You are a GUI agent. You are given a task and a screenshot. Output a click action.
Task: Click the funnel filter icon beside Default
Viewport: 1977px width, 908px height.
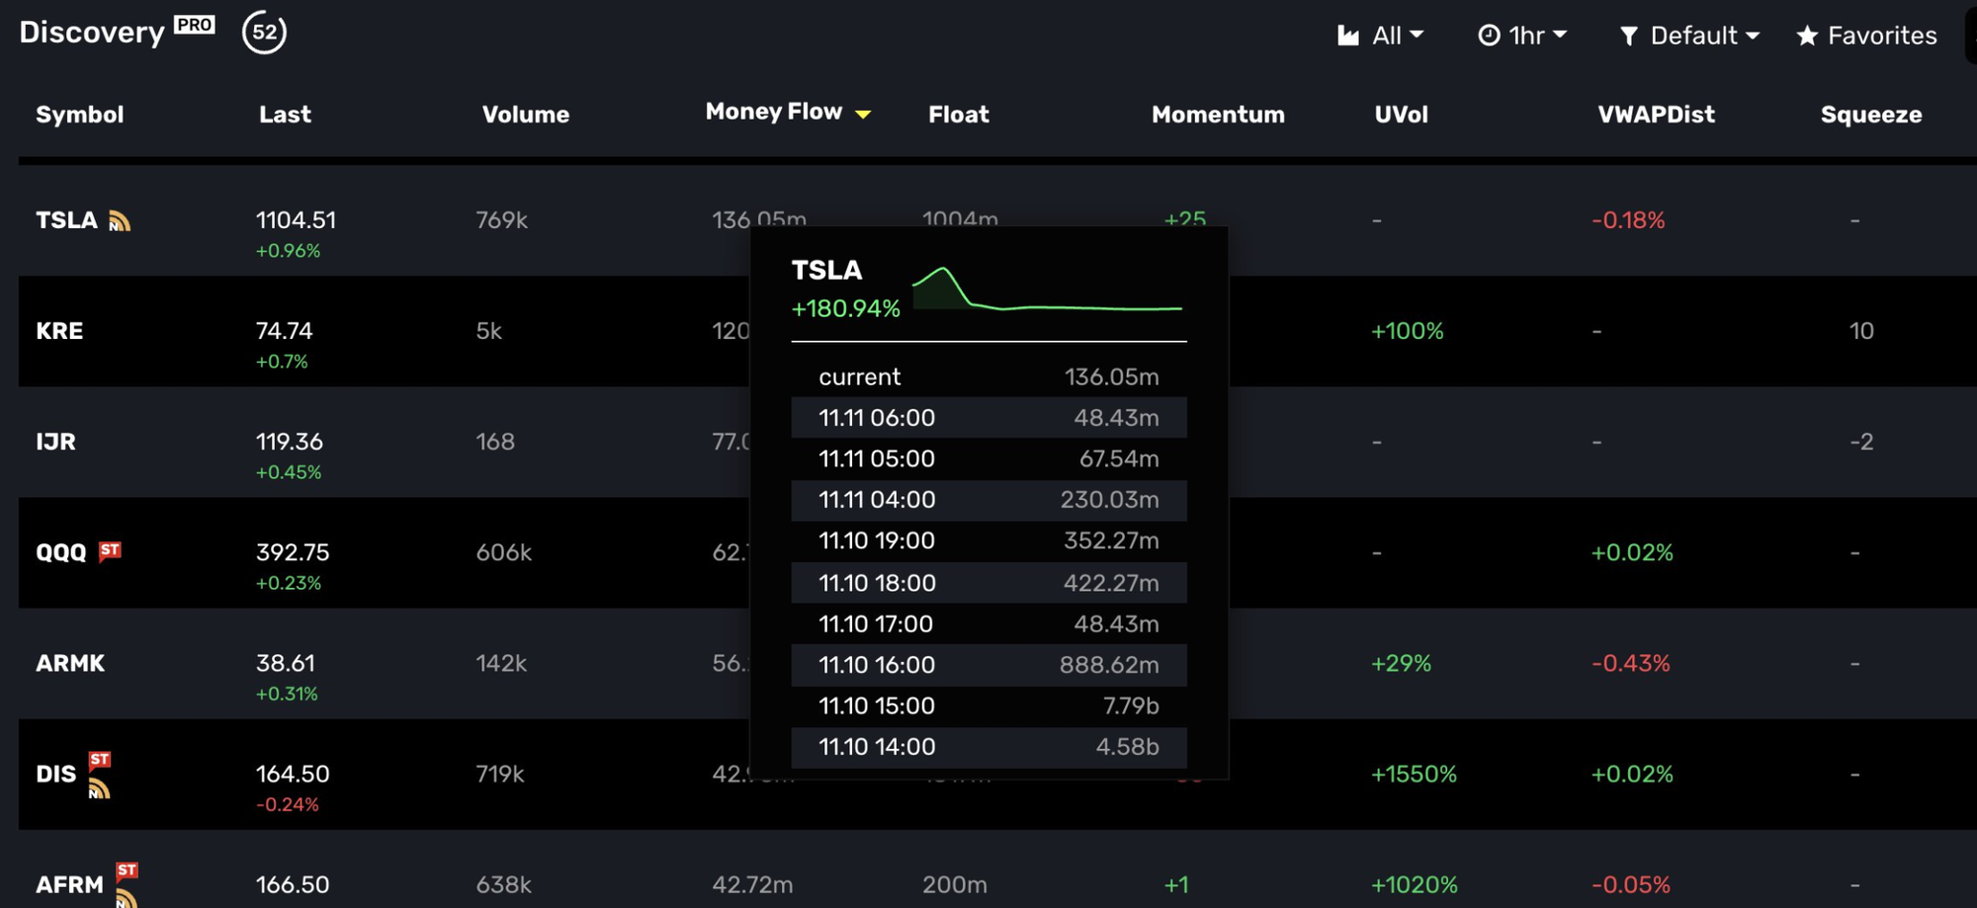click(x=1629, y=37)
